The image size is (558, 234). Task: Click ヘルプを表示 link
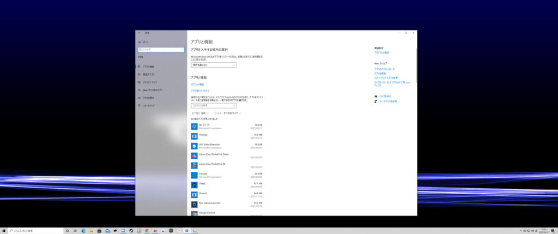[x=385, y=96]
